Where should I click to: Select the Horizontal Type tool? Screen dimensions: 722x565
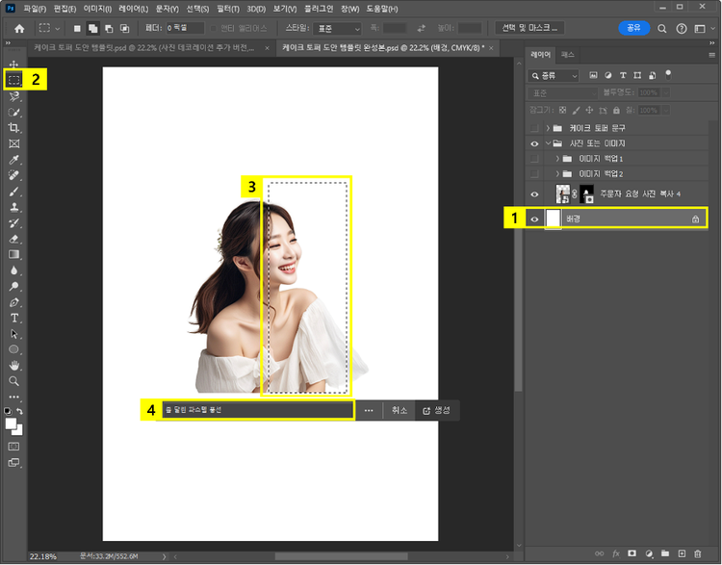[14, 318]
